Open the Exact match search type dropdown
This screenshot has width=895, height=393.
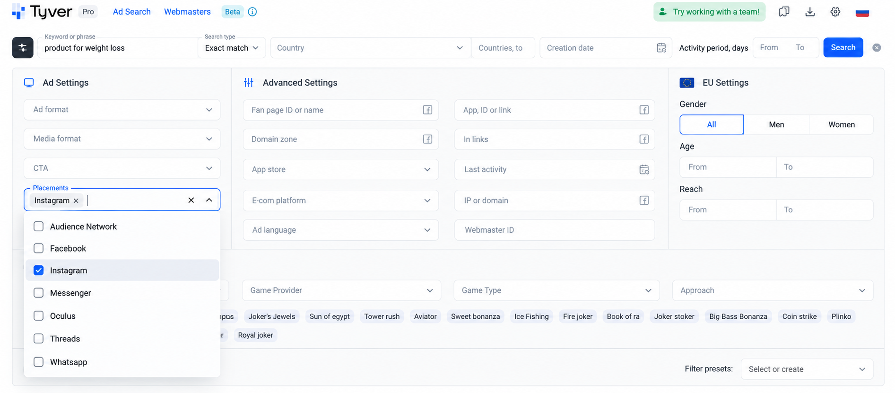click(x=232, y=48)
